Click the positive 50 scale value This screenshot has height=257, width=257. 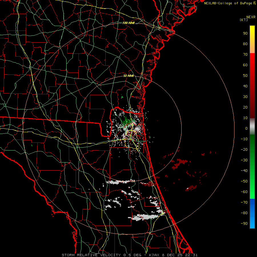point(245,76)
